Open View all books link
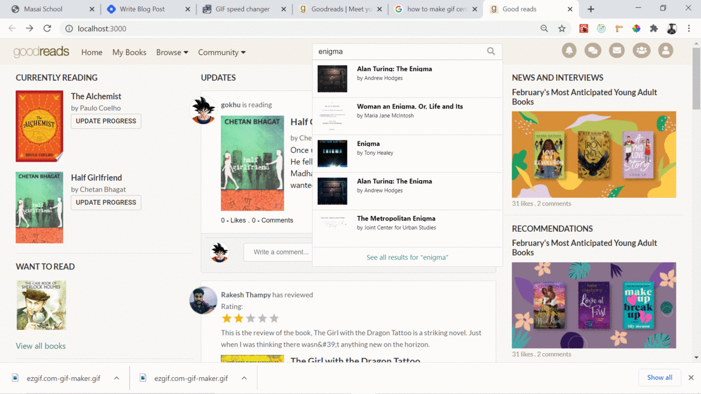Viewport: 701px width, 394px height. 41,346
